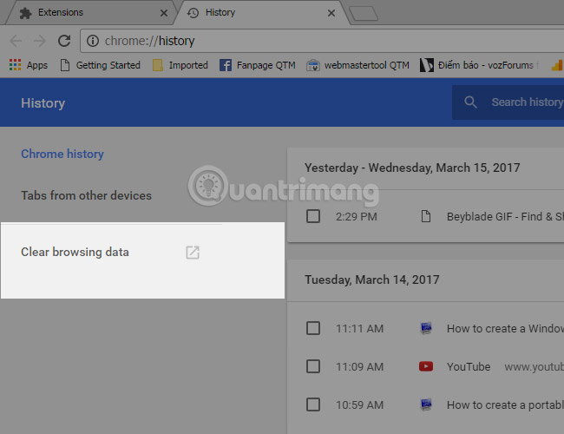Click the site info icon in address bar
564x434 pixels.
[93, 41]
